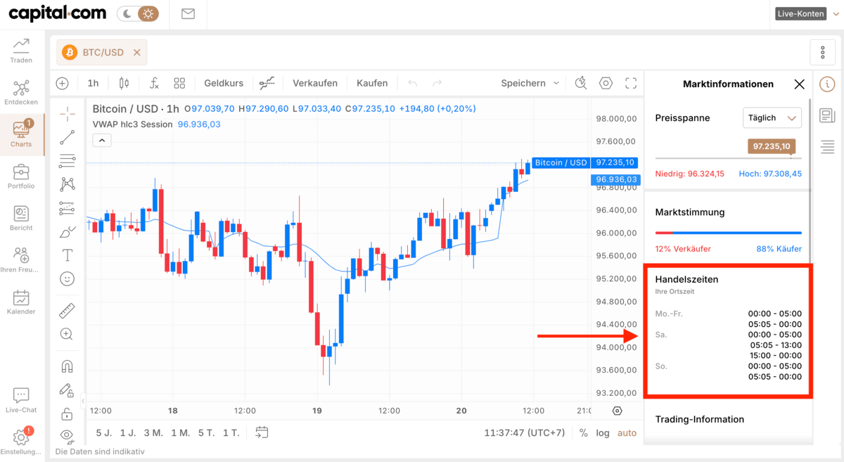The image size is (844, 462).
Task: Click the capital.com logo
Action: click(57, 13)
